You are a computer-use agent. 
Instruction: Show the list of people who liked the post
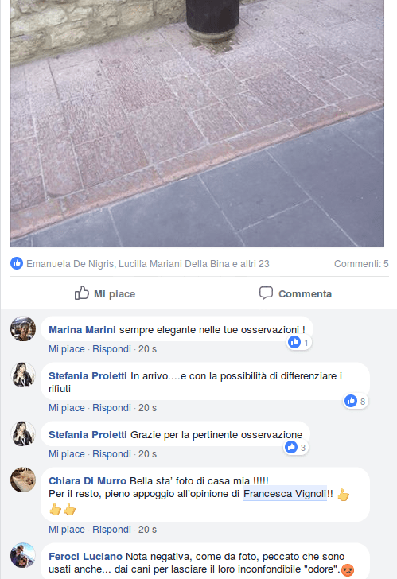pos(148,264)
